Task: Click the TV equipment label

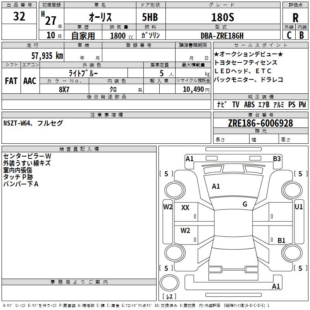Action: point(236,104)
